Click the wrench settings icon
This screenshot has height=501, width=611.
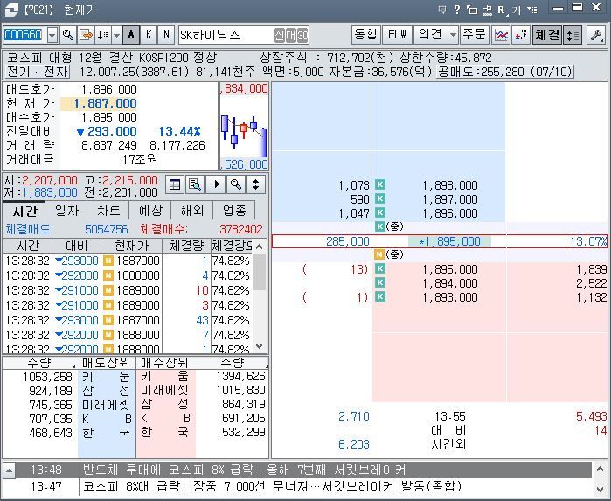pyautogui.click(x=596, y=35)
